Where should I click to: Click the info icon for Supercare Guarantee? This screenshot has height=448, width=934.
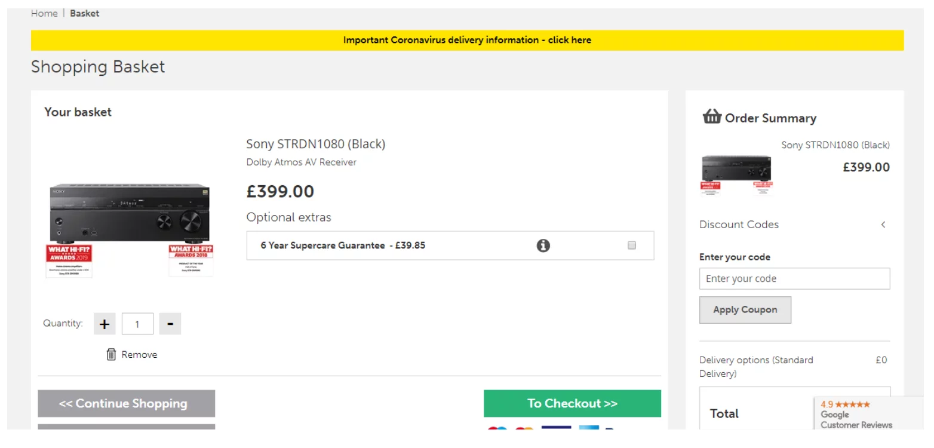point(543,246)
